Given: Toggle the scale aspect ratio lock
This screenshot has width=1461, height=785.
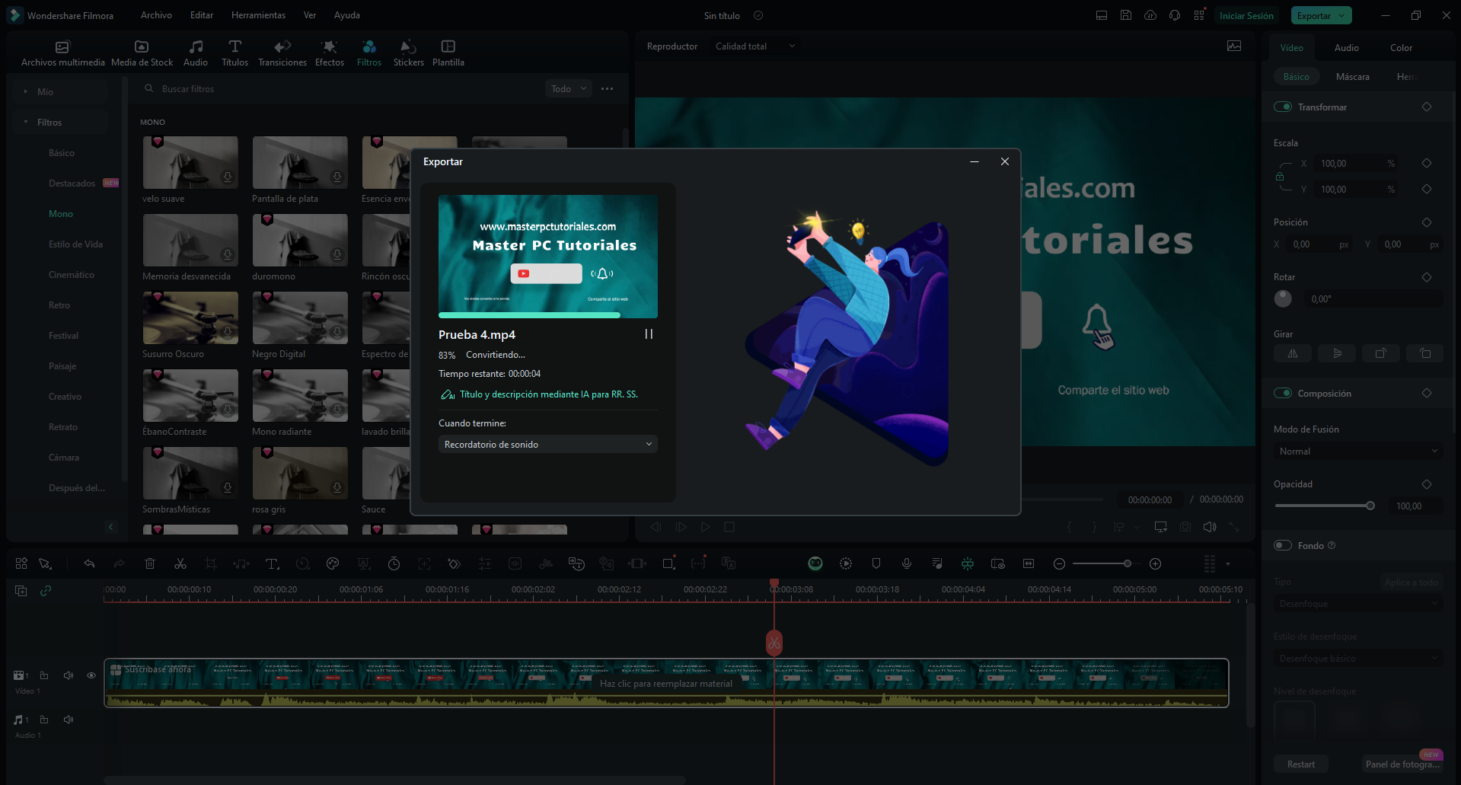Looking at the screenshot, I should click(x=1280, y=177).
